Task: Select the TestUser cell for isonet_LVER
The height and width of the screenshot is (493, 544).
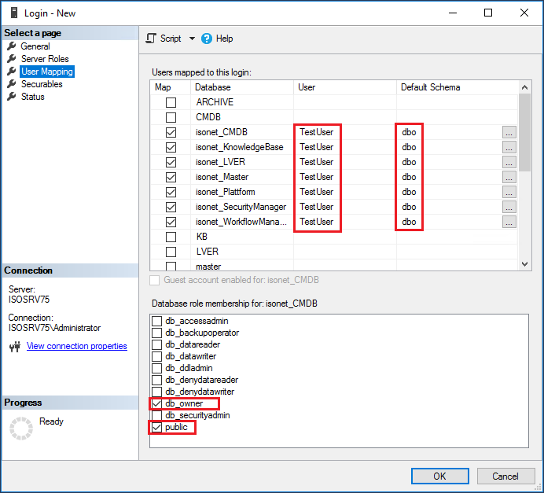Action: 316,162
